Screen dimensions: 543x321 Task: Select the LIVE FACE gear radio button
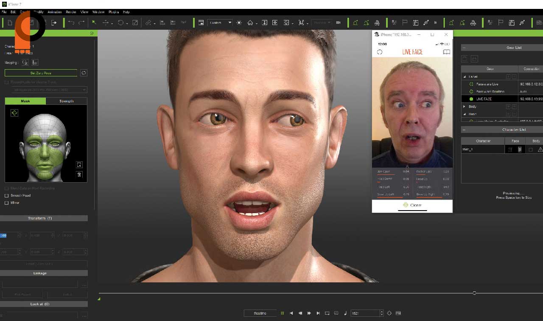coord(471,99)
